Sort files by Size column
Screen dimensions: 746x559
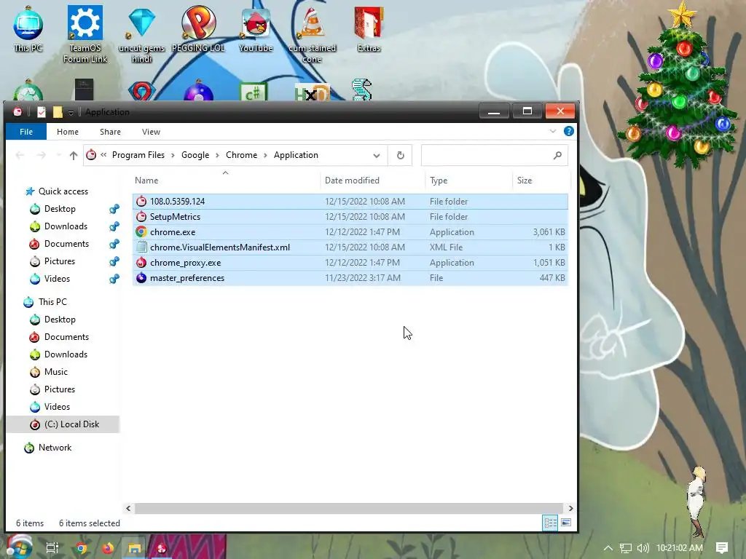[525, 181]
